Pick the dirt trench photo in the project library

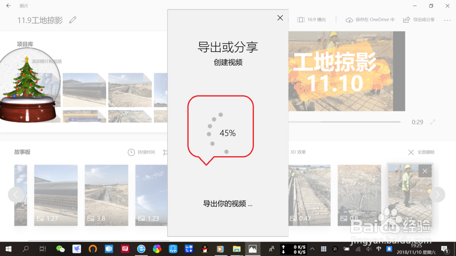(x=130, y=90)
